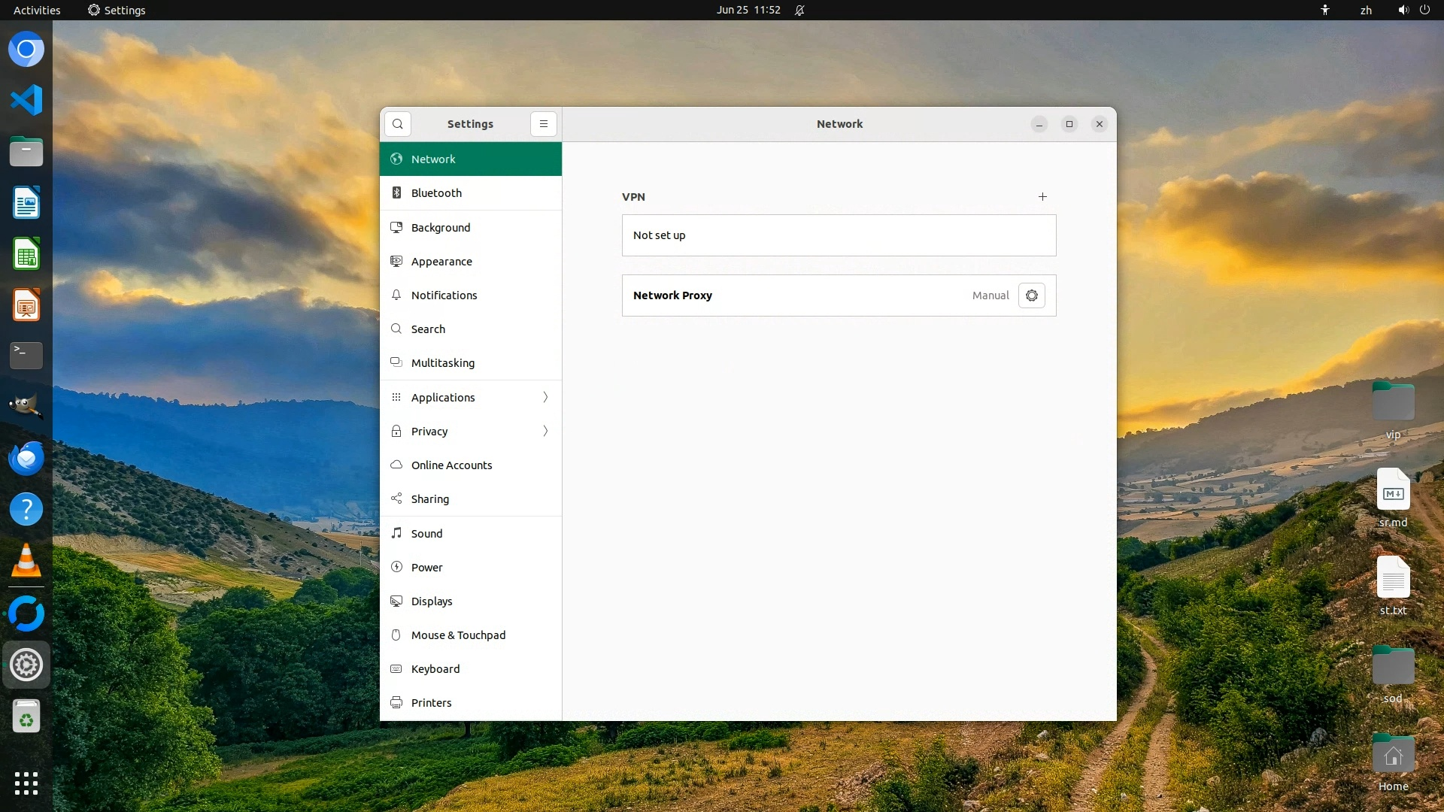
Task: Click the Settings search magnifier button
Action: [x=398, y=124]
